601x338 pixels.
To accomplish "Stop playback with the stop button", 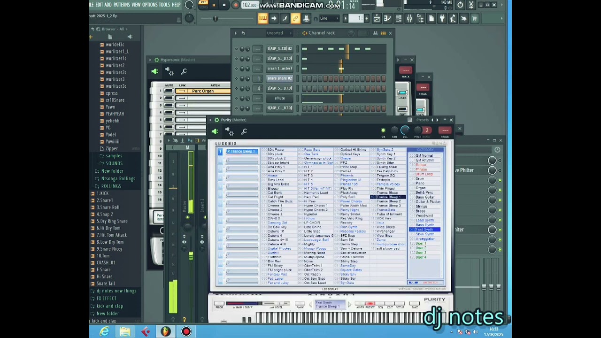I will (223, 5).
